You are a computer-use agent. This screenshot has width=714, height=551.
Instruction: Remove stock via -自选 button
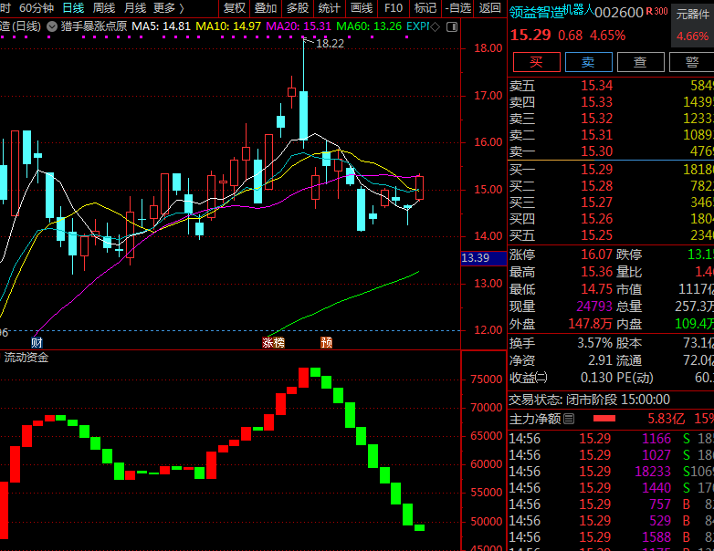458,8
